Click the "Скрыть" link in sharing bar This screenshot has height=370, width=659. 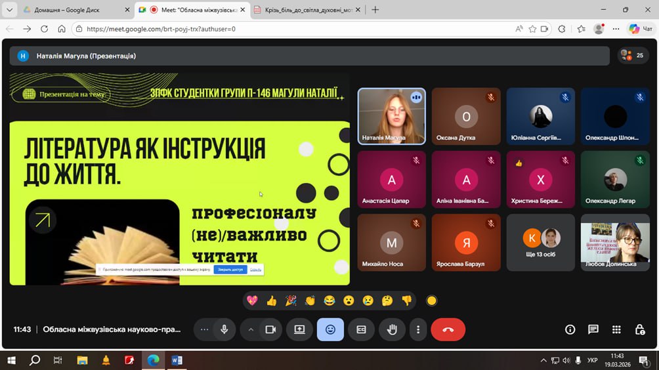point(255,270)
